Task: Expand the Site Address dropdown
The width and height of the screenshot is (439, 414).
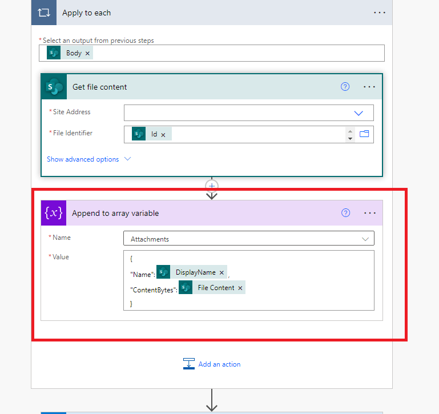Action: (359, 113)
